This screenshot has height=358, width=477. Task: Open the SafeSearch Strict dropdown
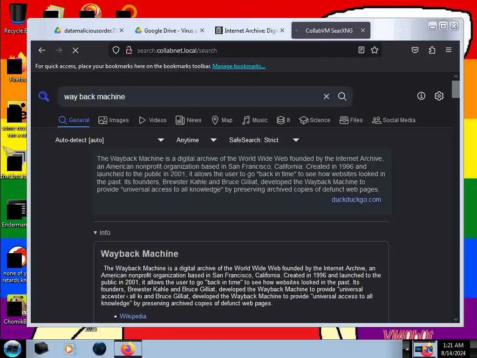click(264, 140)
